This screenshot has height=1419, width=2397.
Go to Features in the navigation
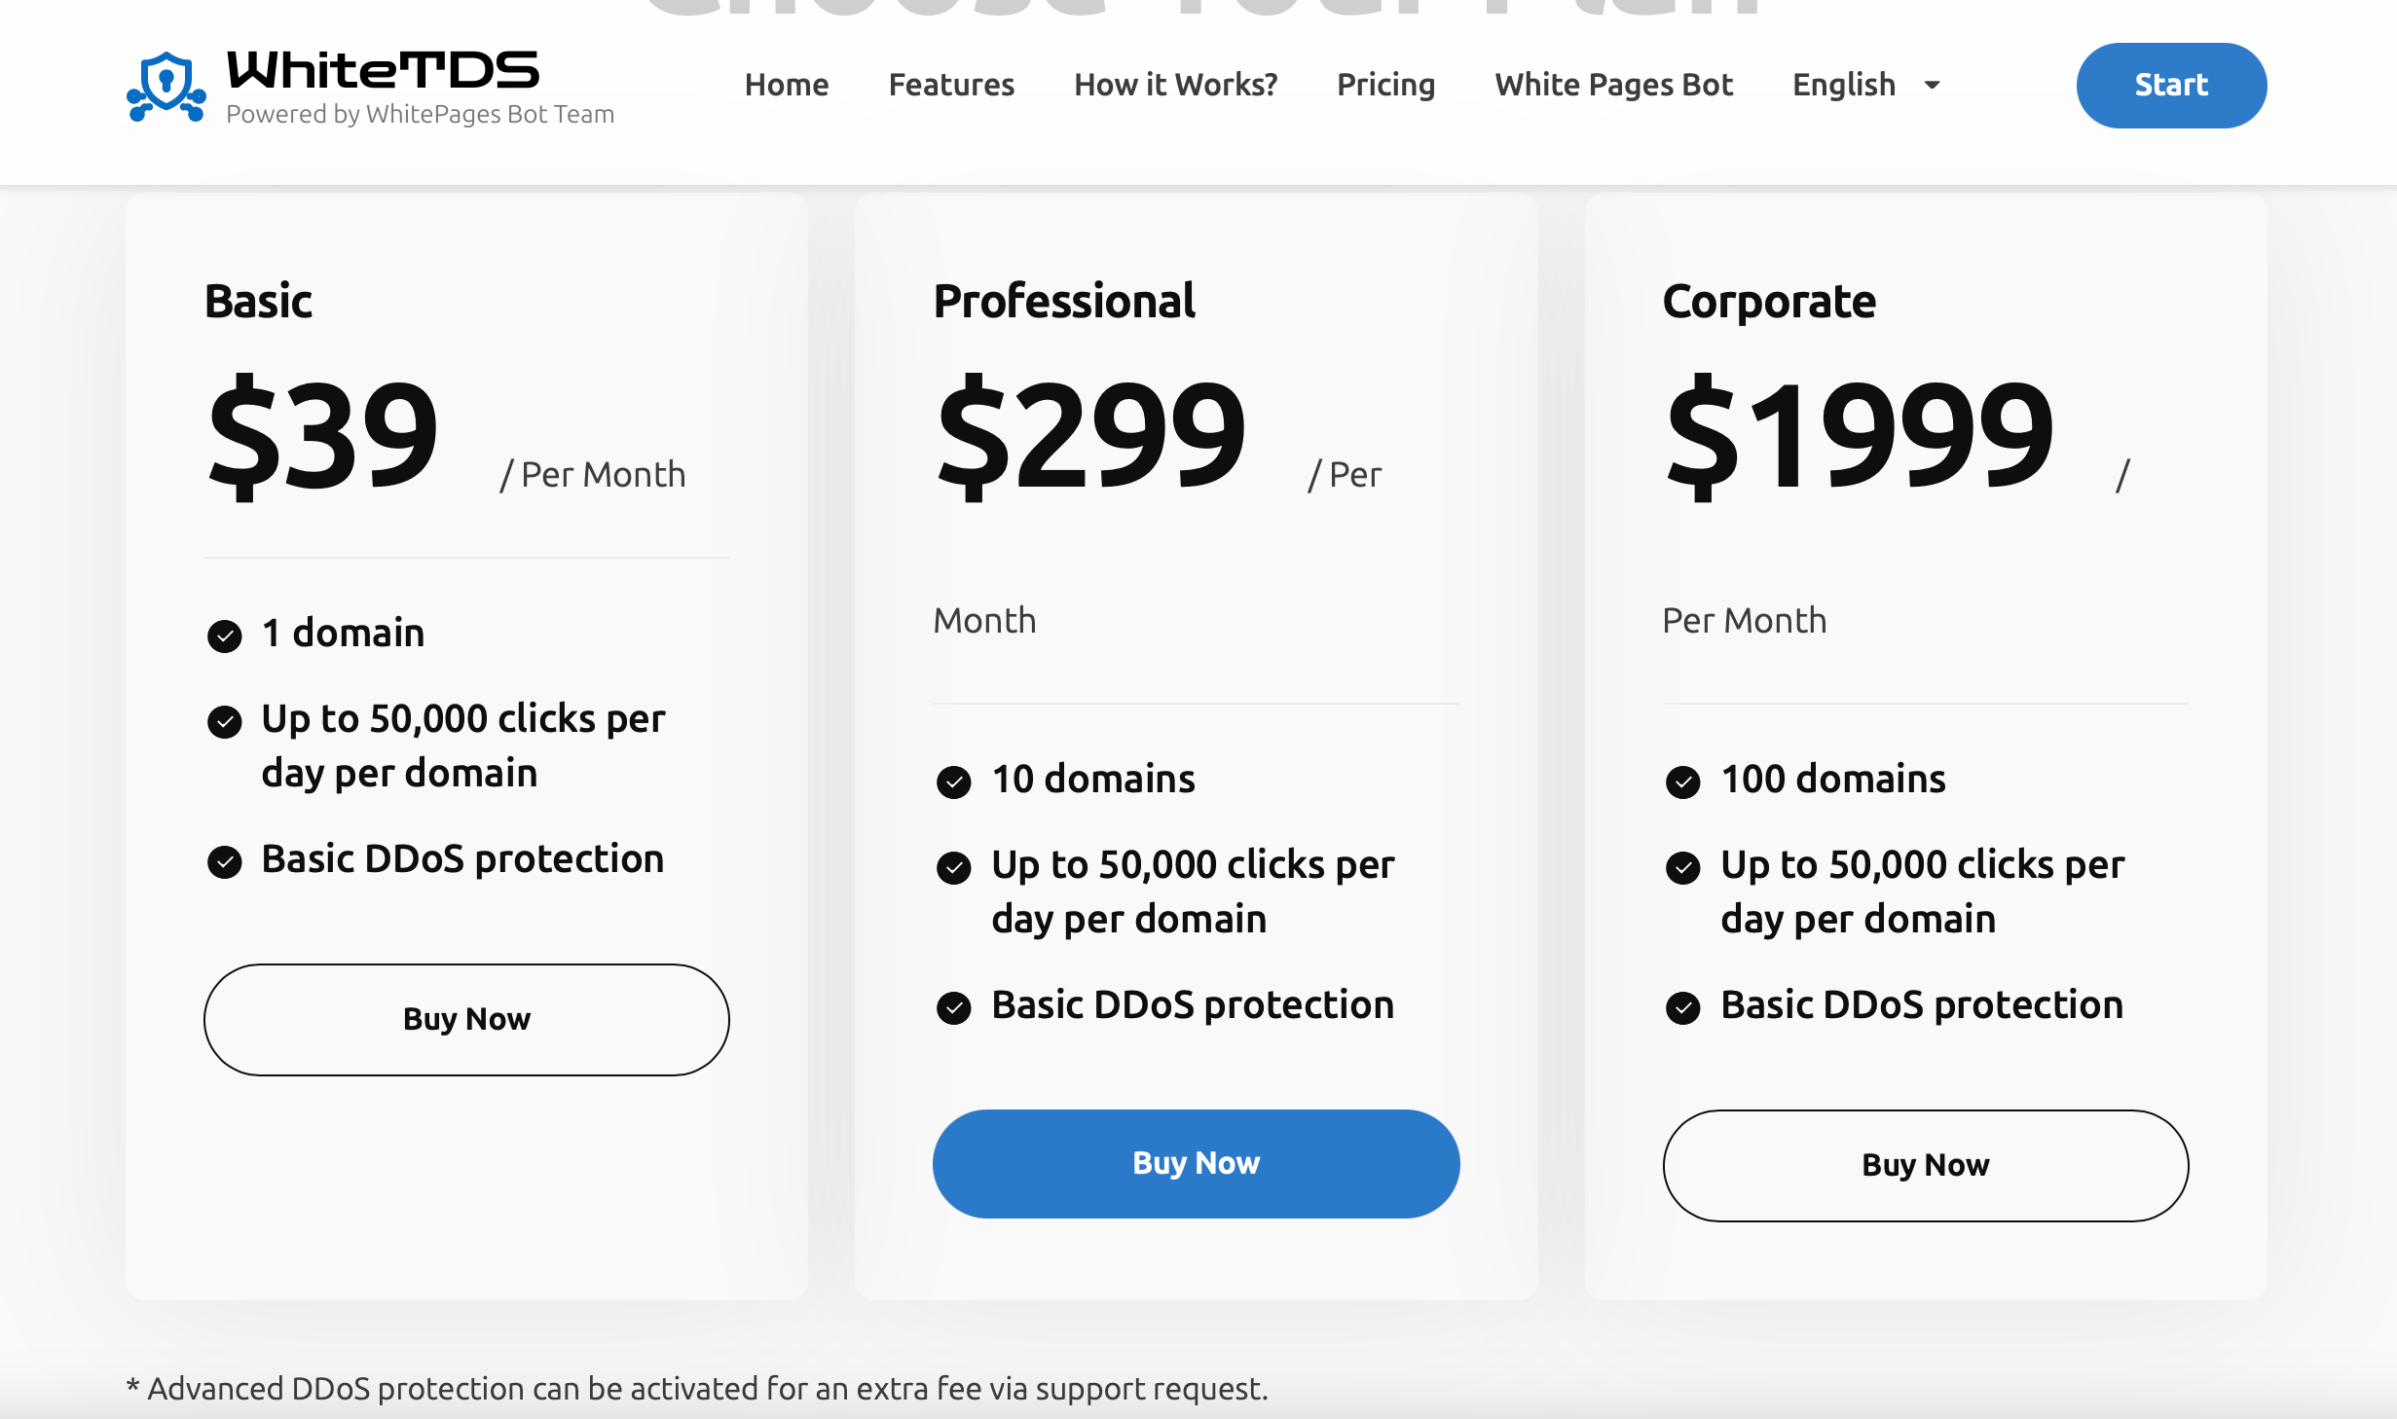point(951,86)
